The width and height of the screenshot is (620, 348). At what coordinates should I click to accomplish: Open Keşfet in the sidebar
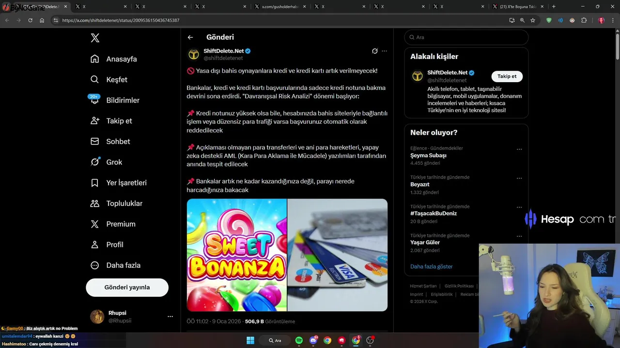click(x=109, y=80)
